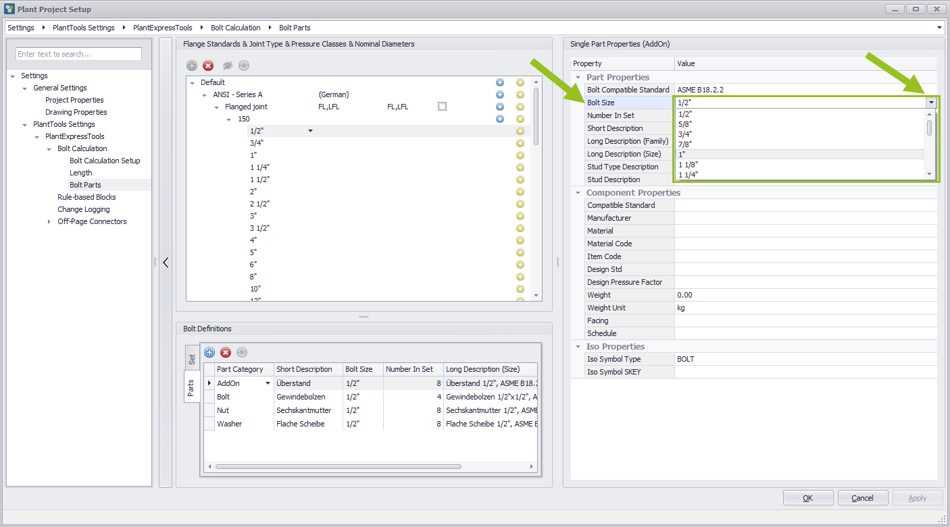The image size is (950, 527).
Task: Click the Cancel button
Action: coord(863,498)
